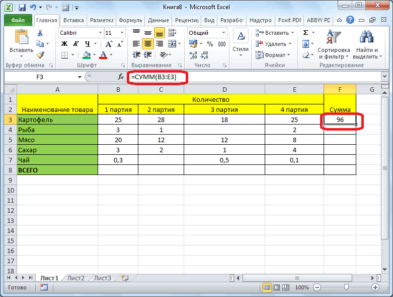Open the Формат cells button
The image size is (393, 297).
tap(273, 55)
